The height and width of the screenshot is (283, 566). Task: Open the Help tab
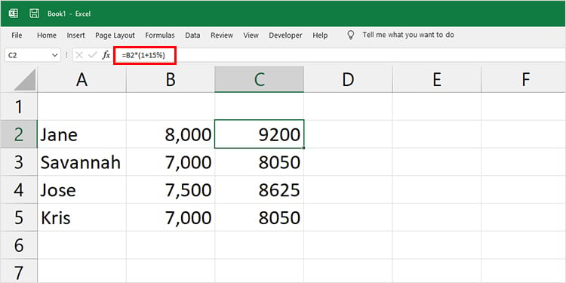click(320, 35)
